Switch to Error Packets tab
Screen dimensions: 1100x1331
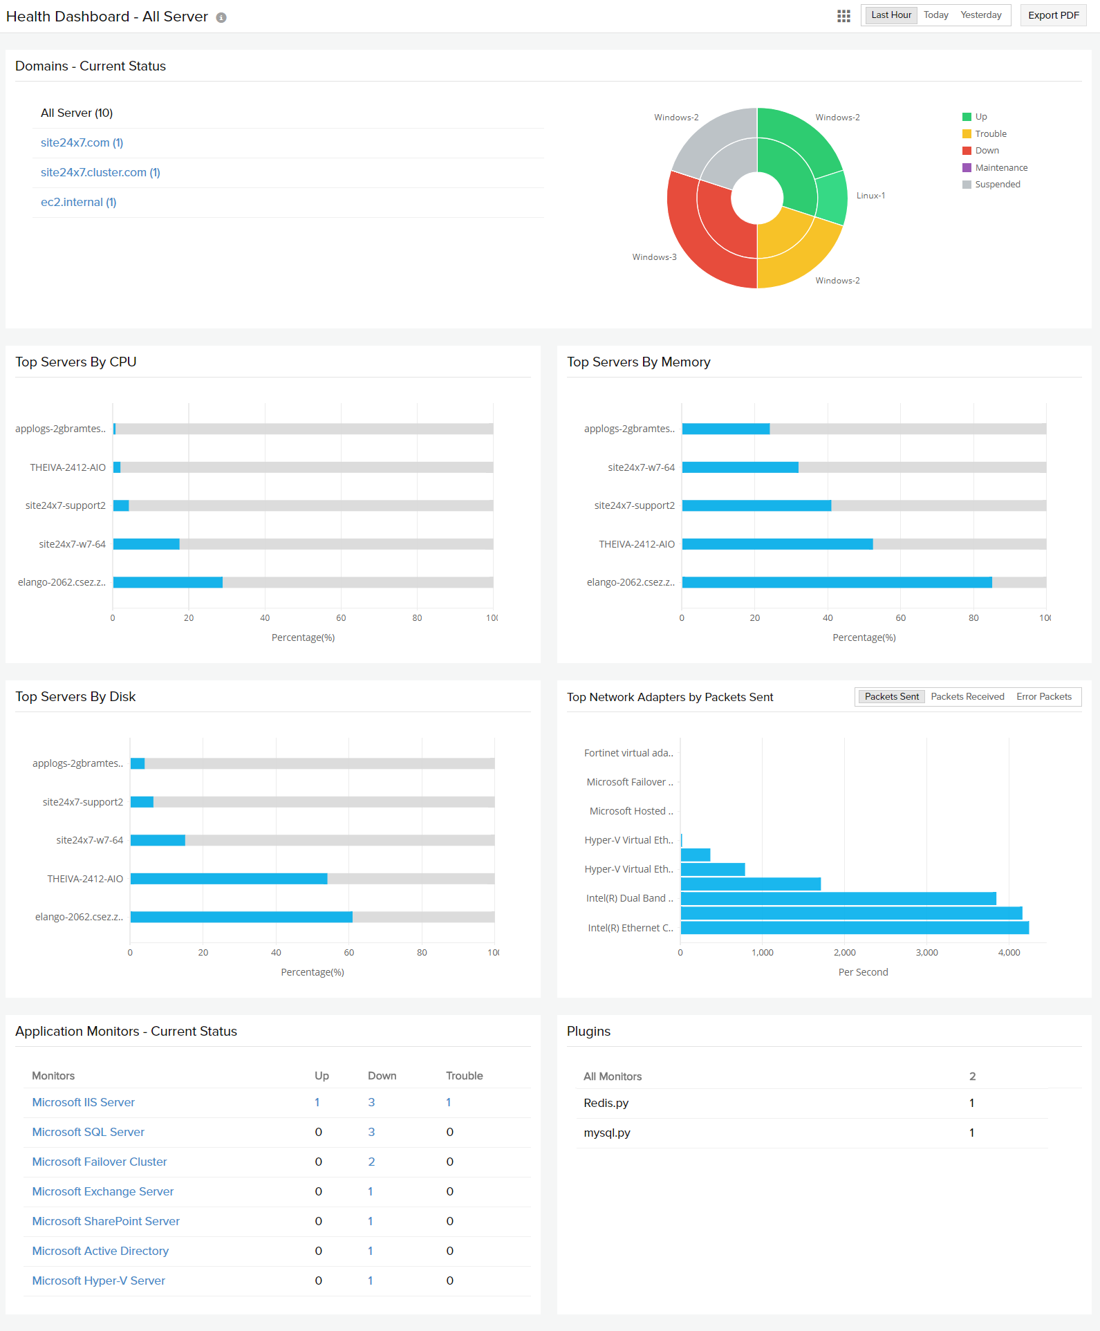(1043, 697)
